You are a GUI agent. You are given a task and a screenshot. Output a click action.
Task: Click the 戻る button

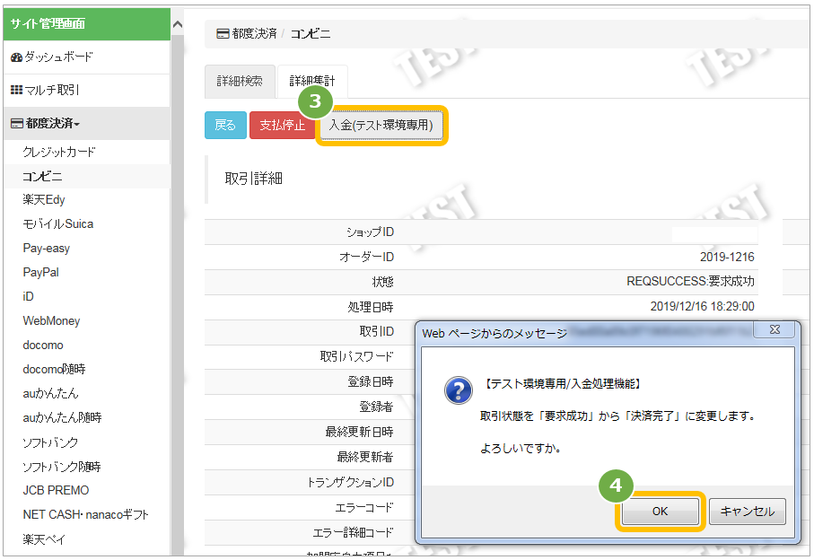[225, 125]
